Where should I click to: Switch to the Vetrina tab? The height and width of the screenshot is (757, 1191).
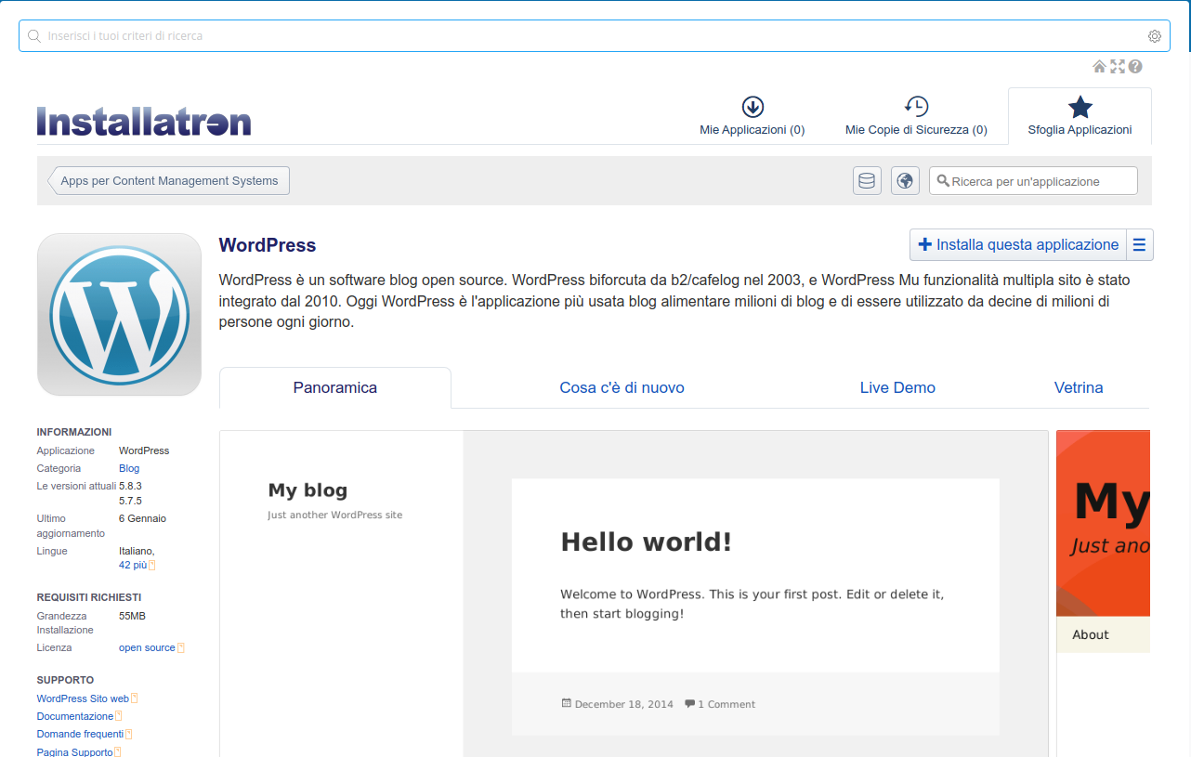1079,387
